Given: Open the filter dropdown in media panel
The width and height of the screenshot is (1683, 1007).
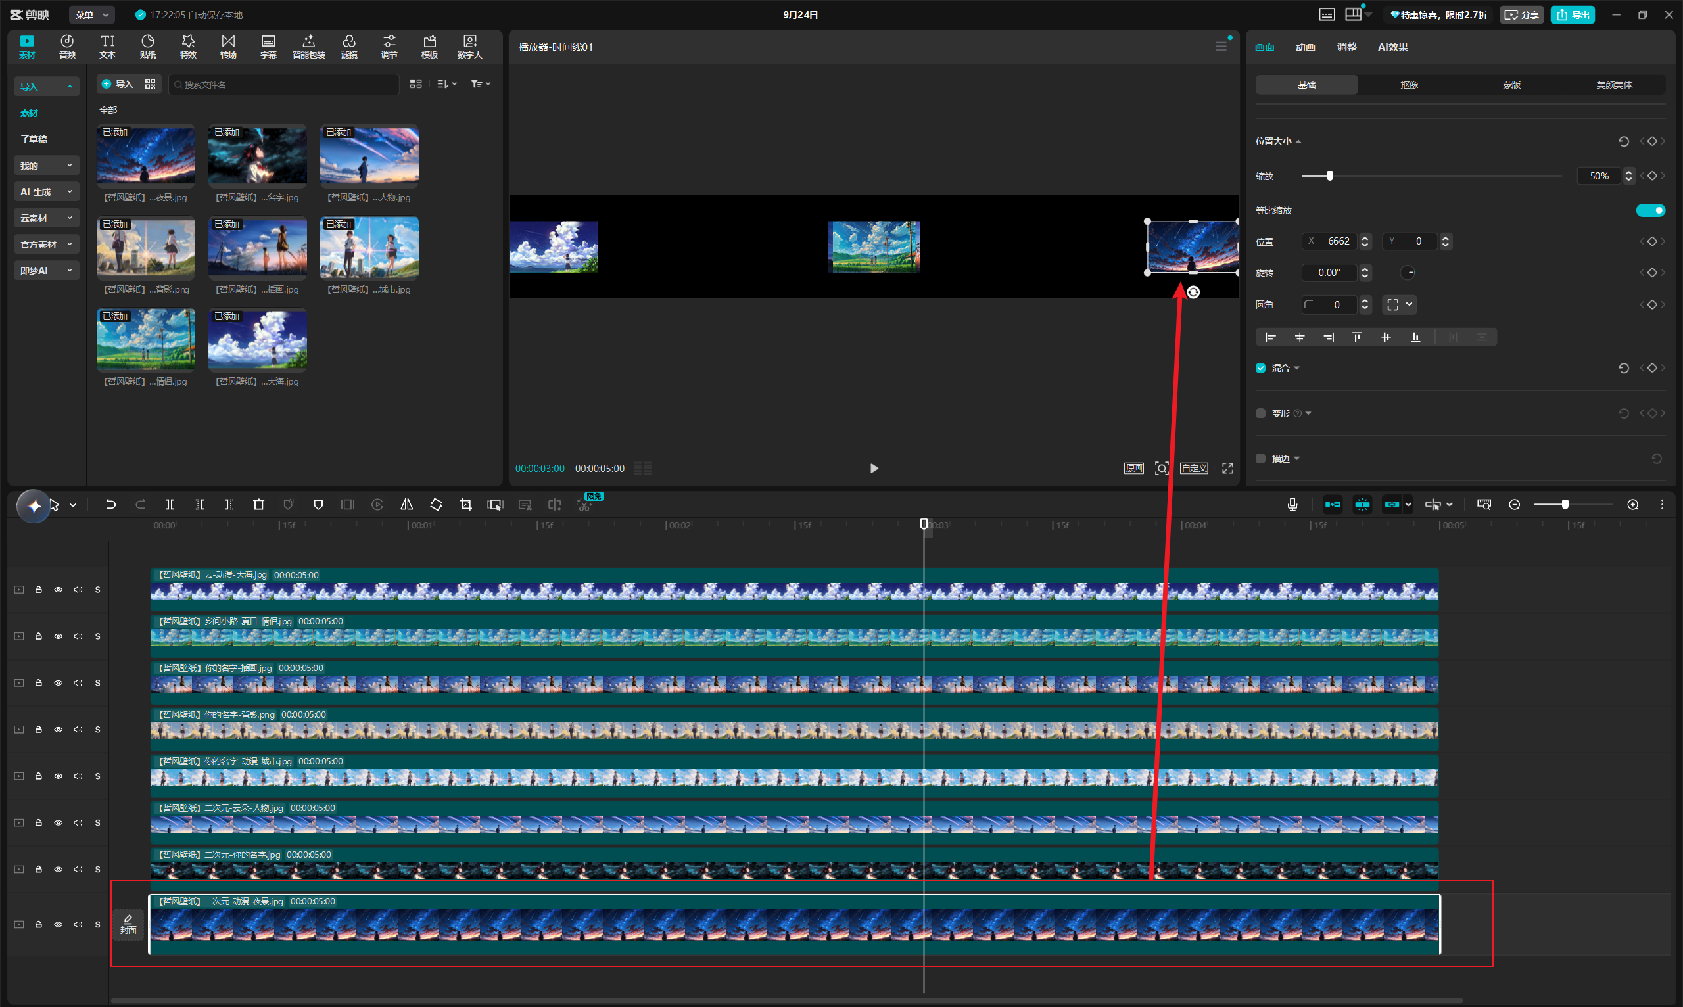Looking at the screenshot, I should click(x=481, y=84).
